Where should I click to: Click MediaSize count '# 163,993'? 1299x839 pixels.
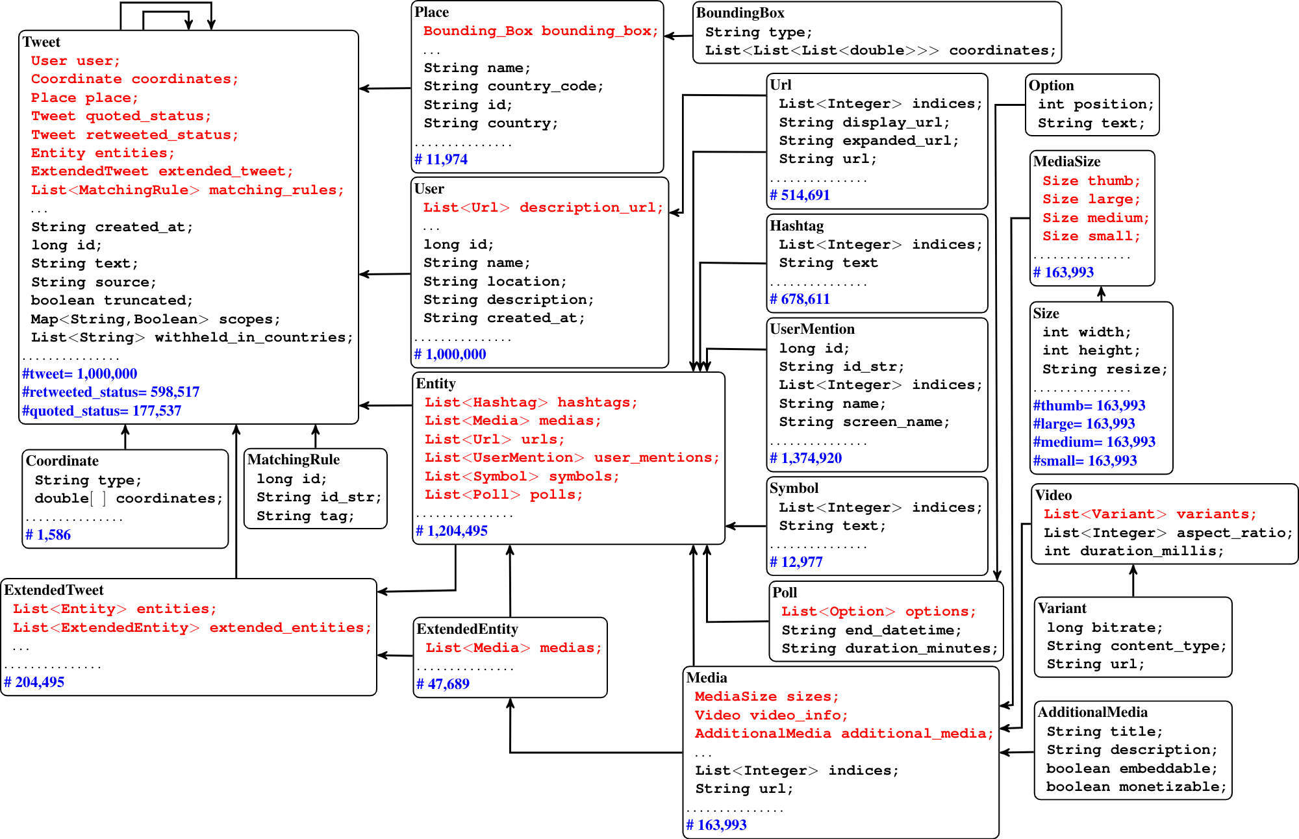[x=1063, y=273]
